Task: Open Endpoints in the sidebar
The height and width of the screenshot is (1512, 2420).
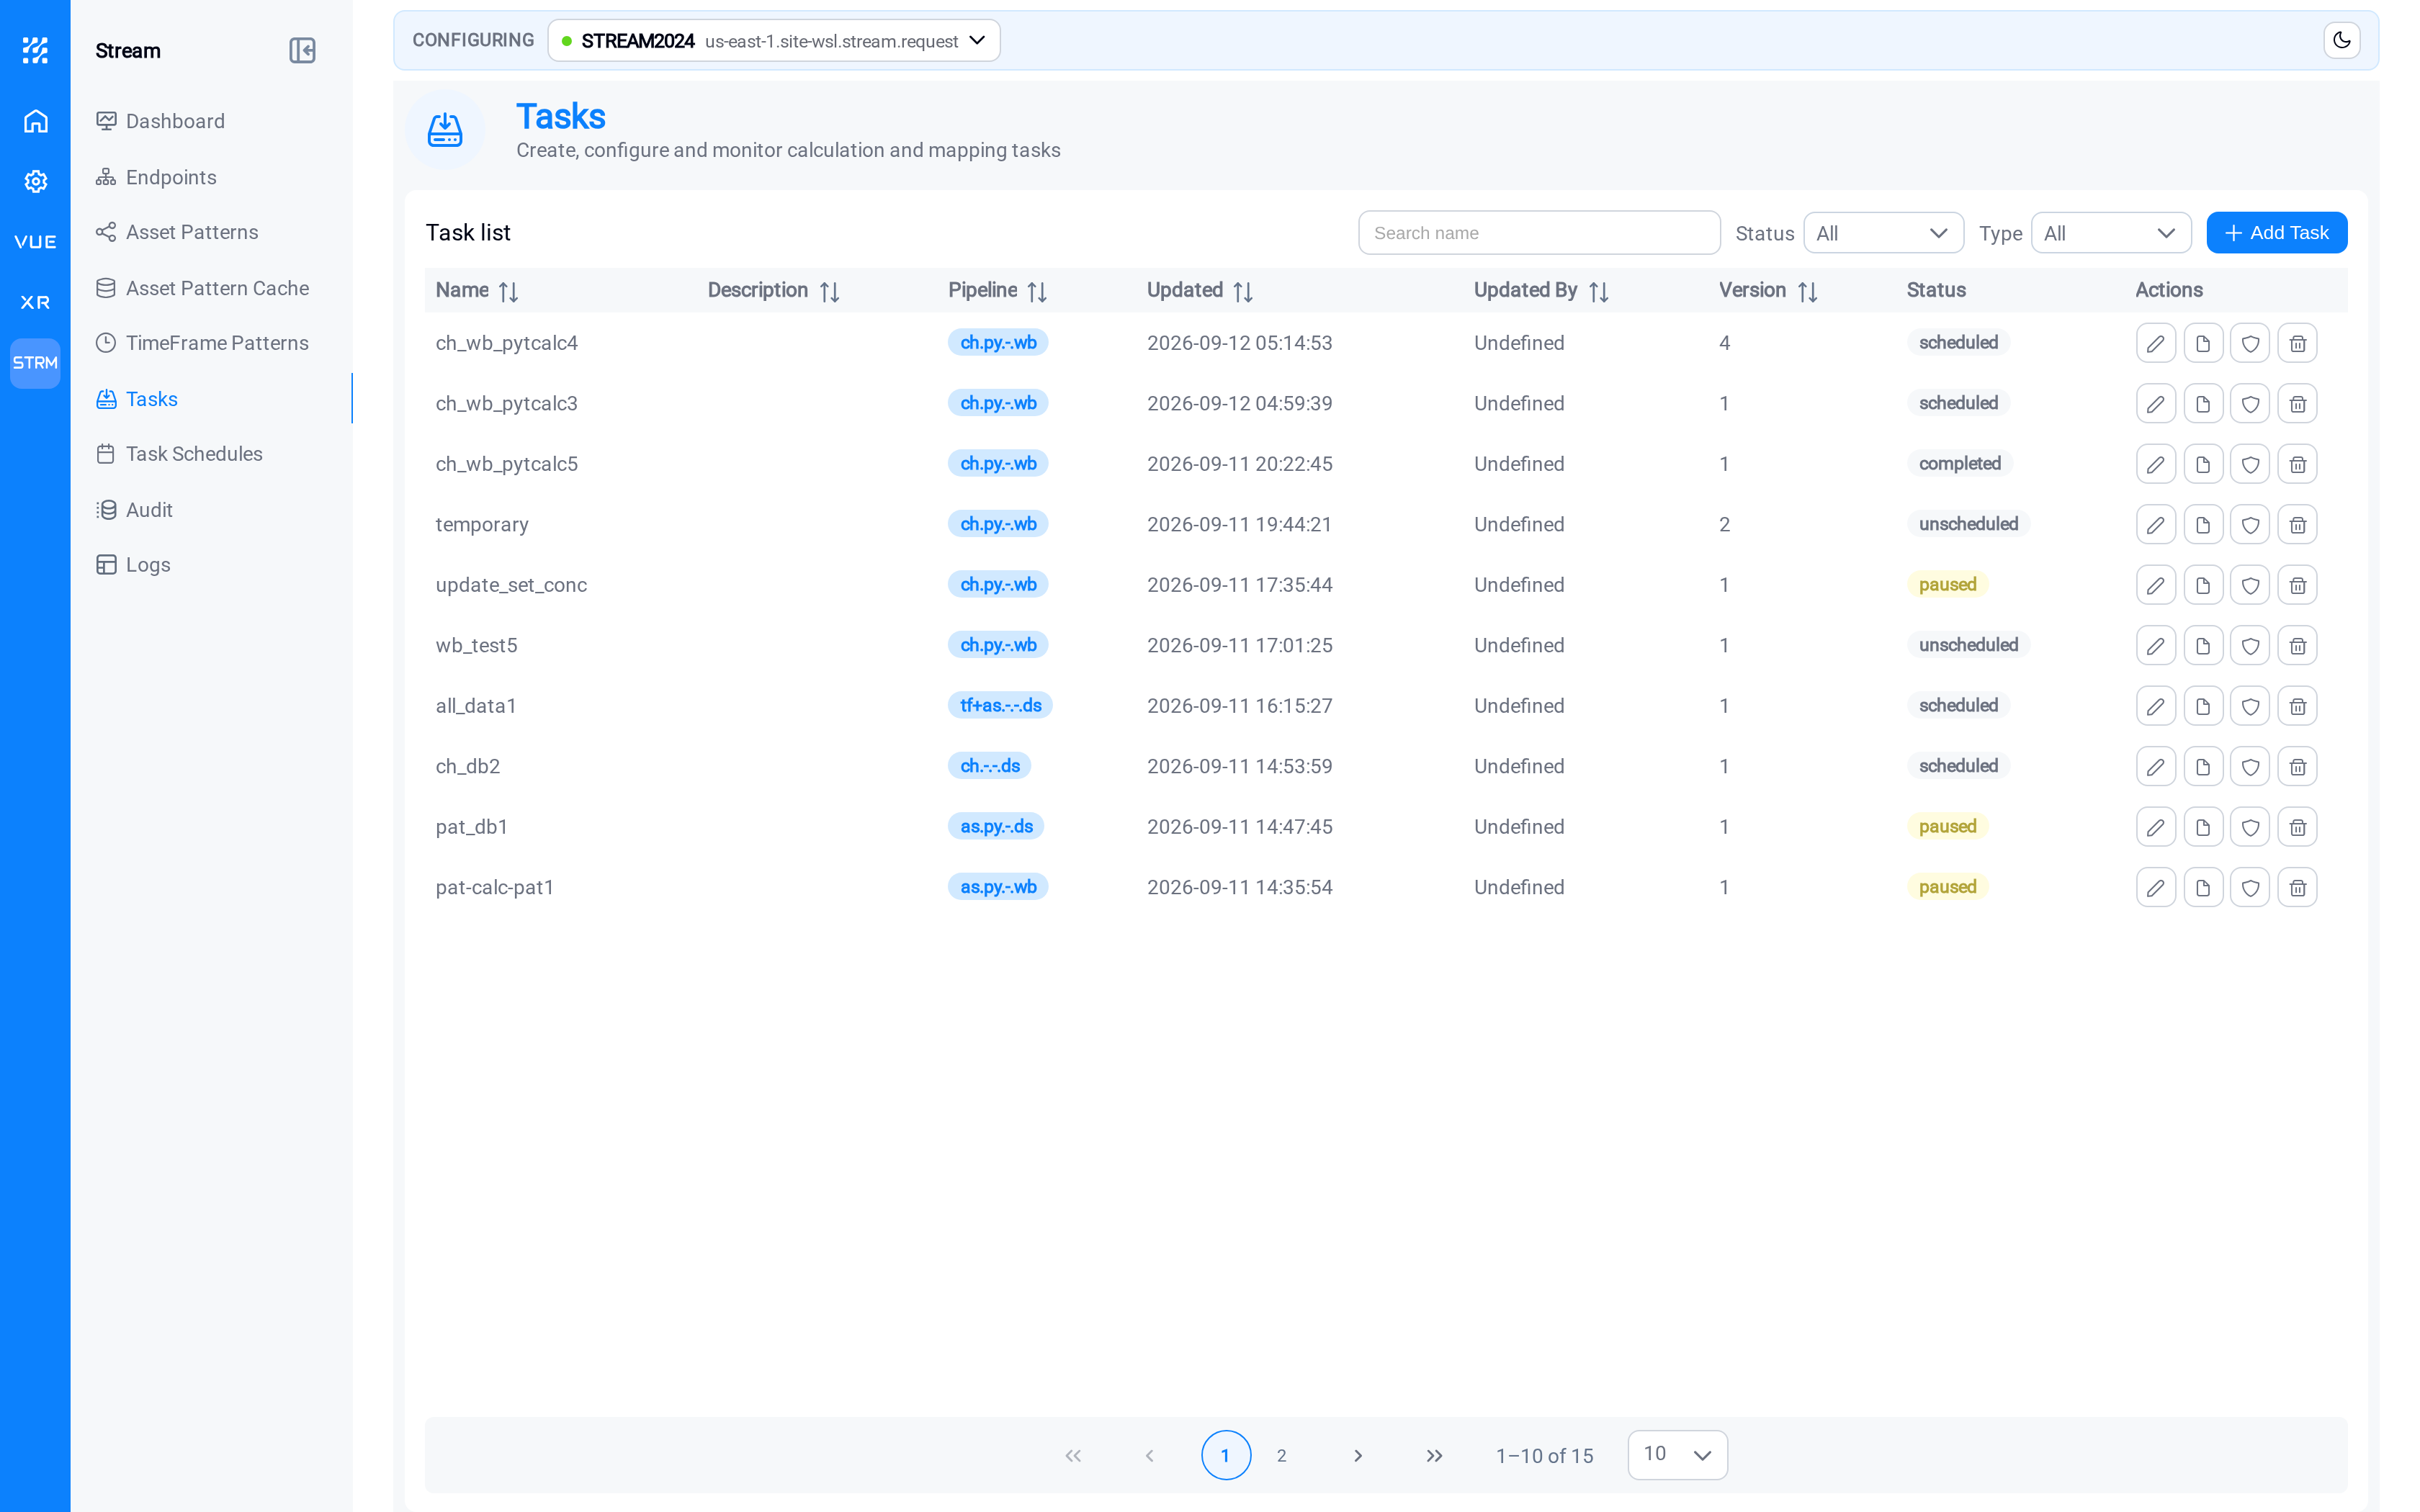Action: 156,177
